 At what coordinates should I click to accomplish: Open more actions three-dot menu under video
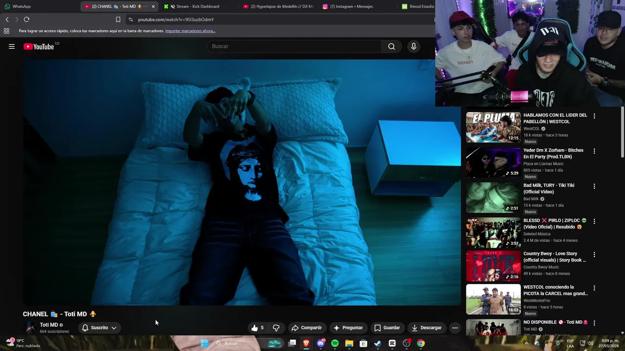(x=455, y=328)
